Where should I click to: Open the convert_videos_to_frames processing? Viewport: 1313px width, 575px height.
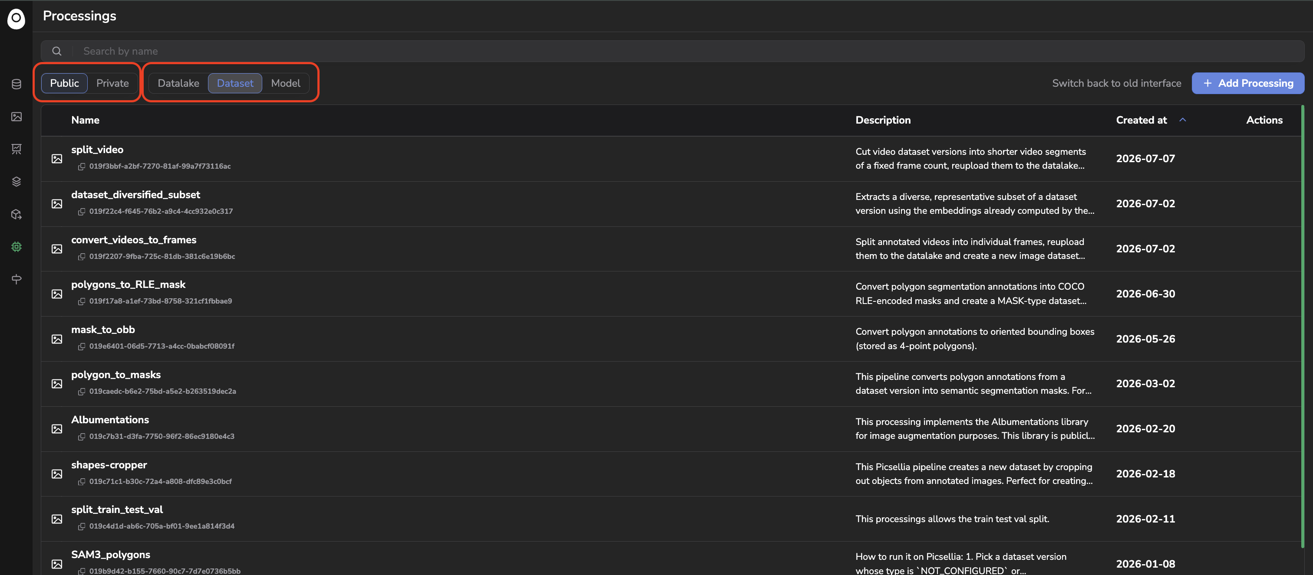pos(134,240)
